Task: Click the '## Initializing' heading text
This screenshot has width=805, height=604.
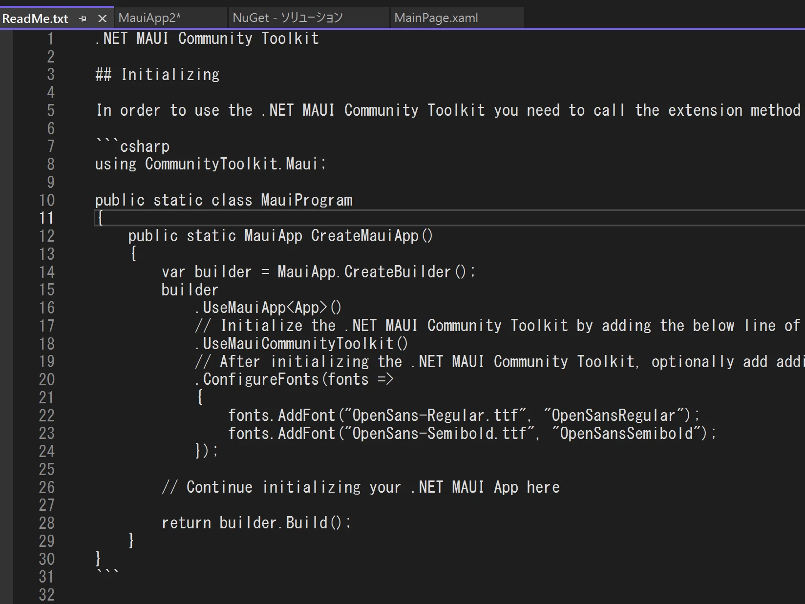Action: (x=157, y=74)
